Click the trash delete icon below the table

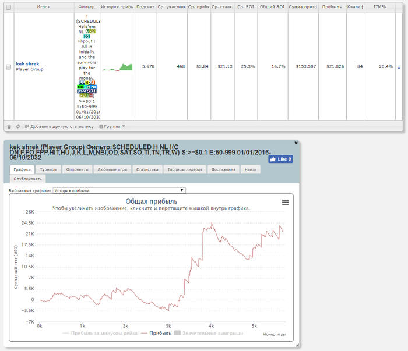click(x=9, y=126)
